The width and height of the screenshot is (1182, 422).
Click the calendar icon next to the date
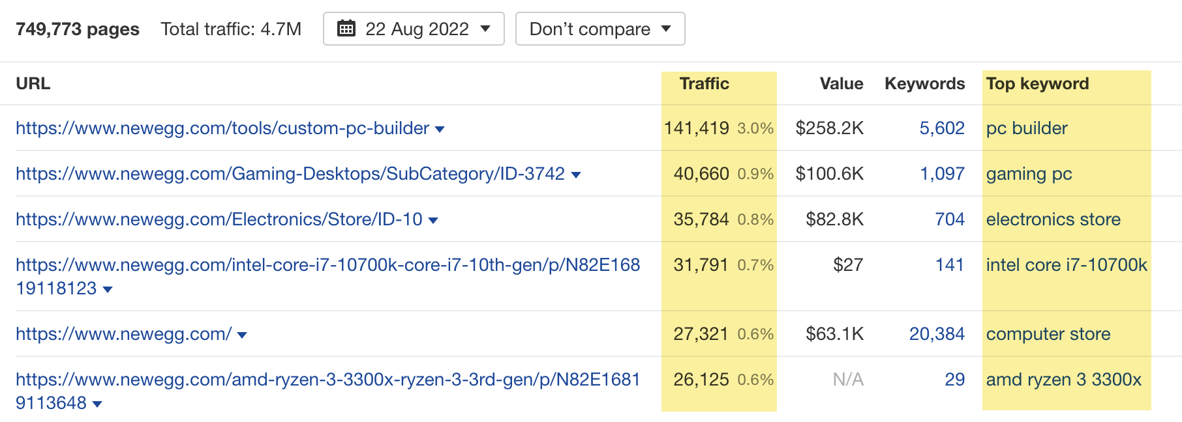[x=347, y=29]
